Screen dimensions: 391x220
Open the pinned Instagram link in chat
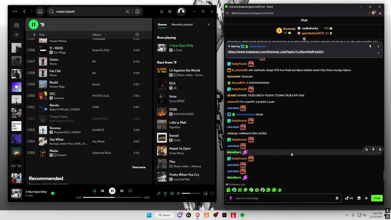pyautogui.click(x=276, y=52)
